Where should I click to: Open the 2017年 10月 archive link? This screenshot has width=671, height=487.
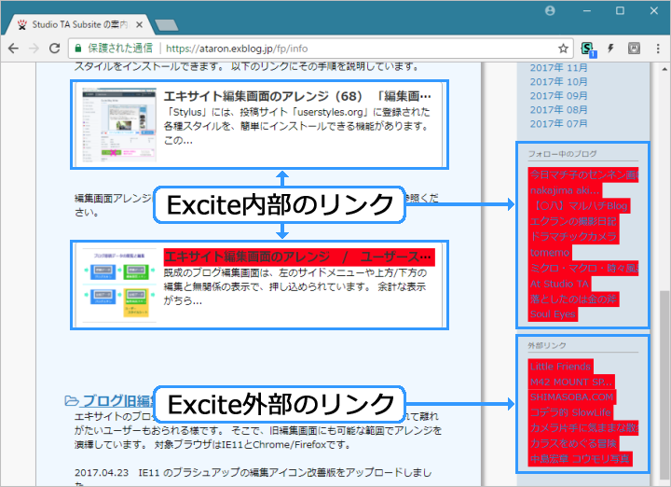pyautogui.click(x=558, y=82)
